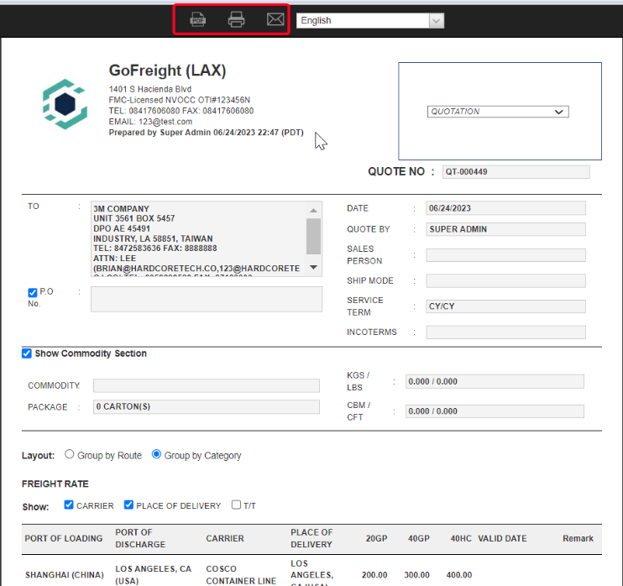This screenshot has width=623, height=586.
Task: Uncheck PLACE OF DELIVERY checkbox
Action: point(128,505)
